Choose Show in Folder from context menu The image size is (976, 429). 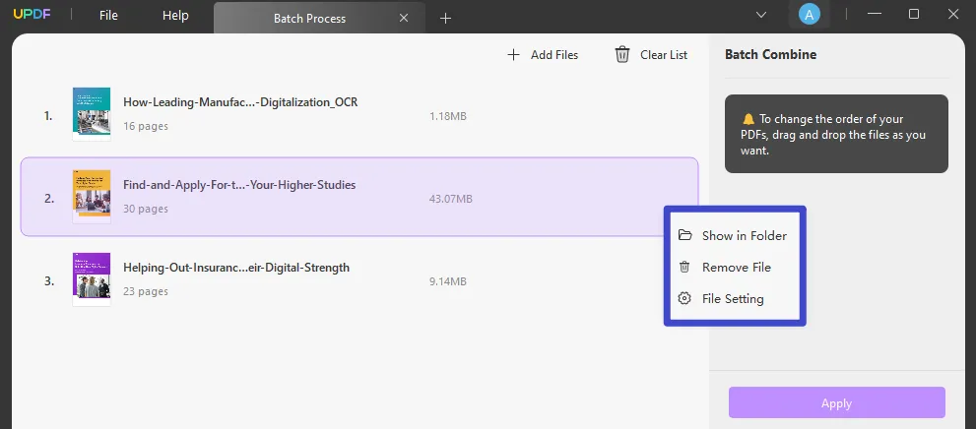pyautogui.click(x=744, y=236)
